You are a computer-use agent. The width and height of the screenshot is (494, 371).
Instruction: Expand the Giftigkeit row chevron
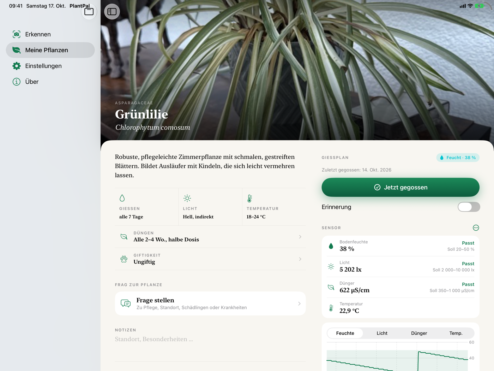[300, 259]
